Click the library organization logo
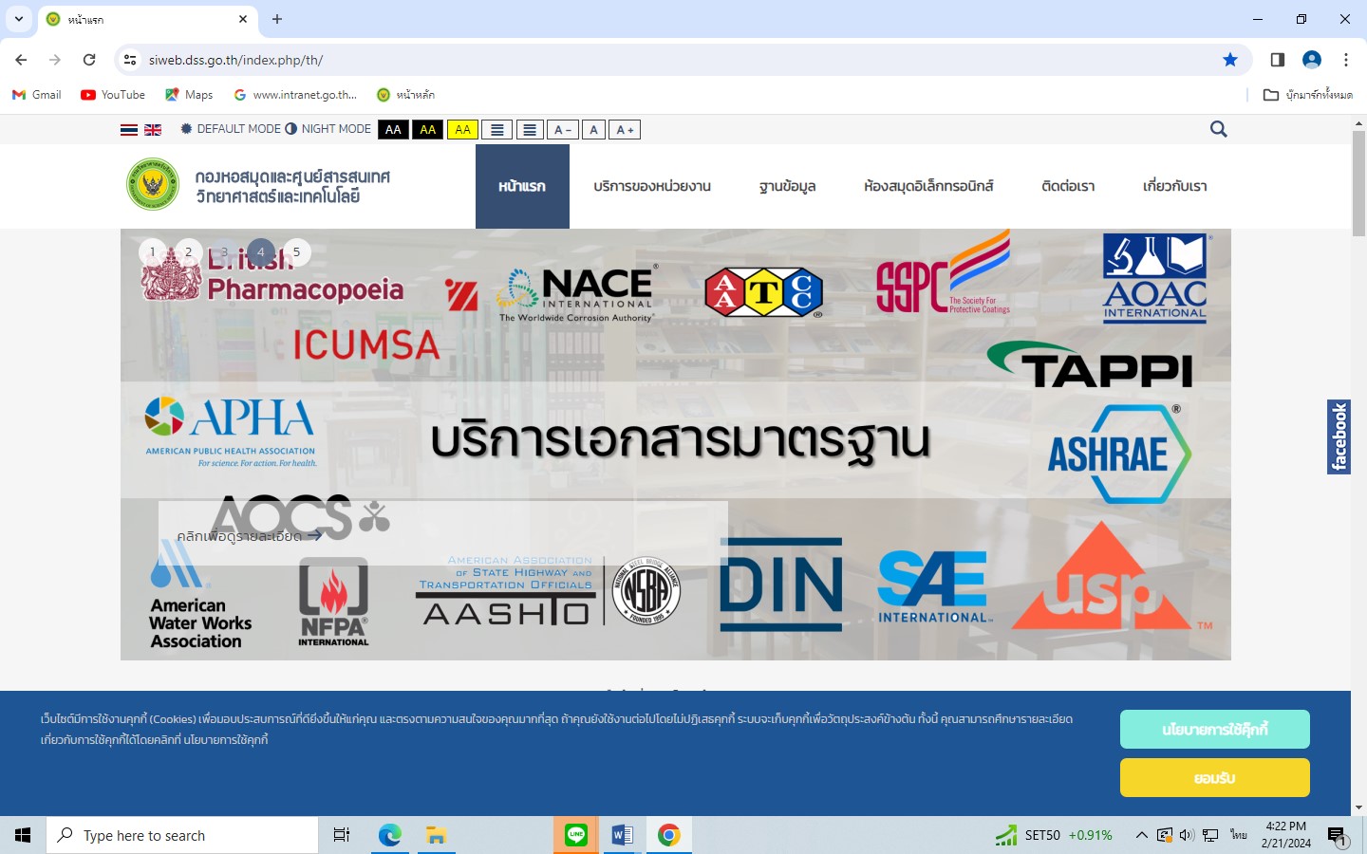The image size is (1367, 854). [x=153, y=184]
